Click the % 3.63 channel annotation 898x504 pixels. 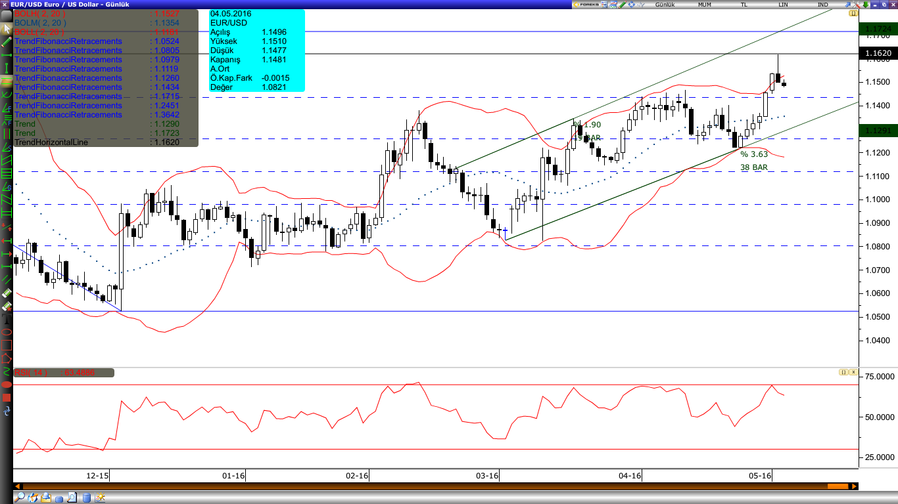pyautogui.click(x=754, y=154)
